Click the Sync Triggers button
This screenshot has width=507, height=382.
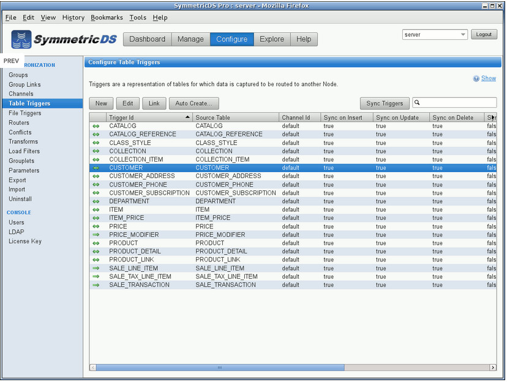click(x=385, y=103)
